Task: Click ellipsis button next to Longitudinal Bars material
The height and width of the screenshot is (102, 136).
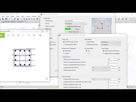Action: click(x=120, y=42)
